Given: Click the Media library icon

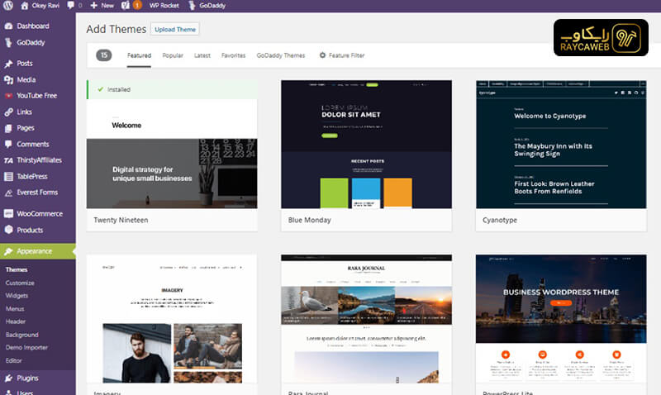Looking at the screenshot, I should coord(8,79).
